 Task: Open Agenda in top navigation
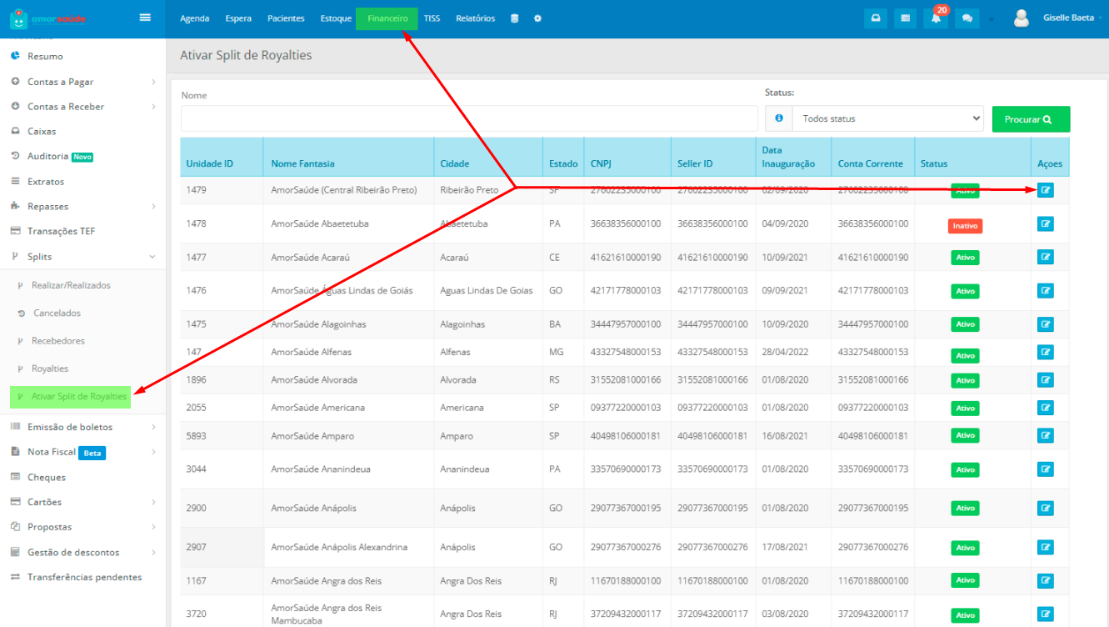pyautogui.click(x=195, y=18)
